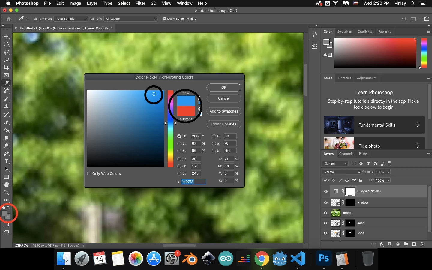Switch to the Gradients tab
The width and height of the screenshot is (432, 270).
click(x=365, y=31)
